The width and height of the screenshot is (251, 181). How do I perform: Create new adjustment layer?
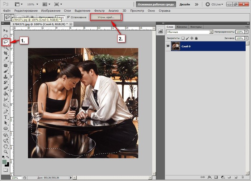point(223,177)
